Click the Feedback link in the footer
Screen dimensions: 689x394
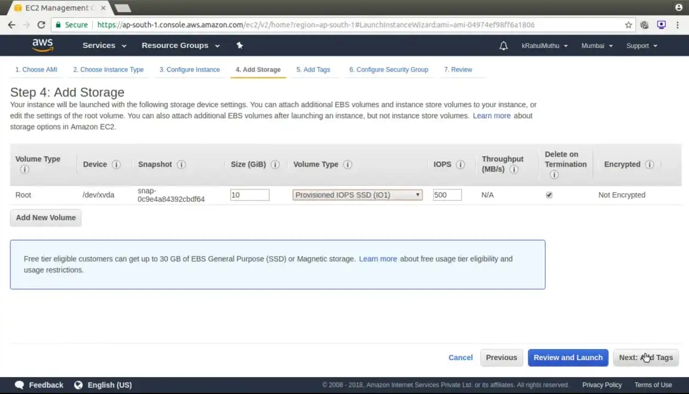pyautogui.click(x=39, y=385)
